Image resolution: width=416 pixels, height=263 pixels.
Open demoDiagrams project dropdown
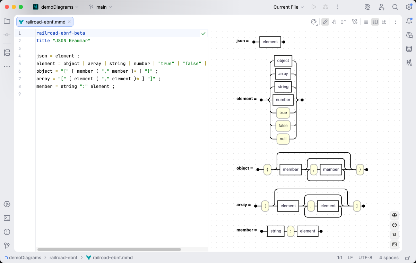pyautogui.click(x=56, y=7)
